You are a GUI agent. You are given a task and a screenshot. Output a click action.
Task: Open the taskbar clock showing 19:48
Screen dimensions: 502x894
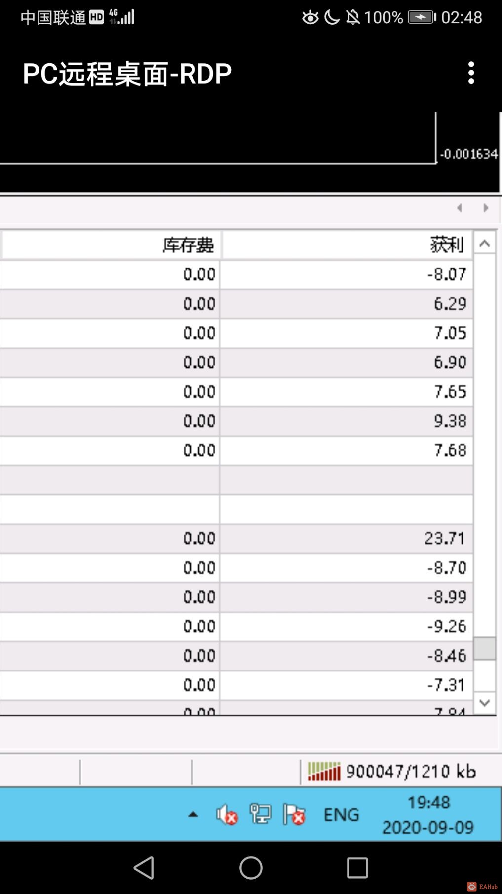pyautogui.click(x=428, y=814)
